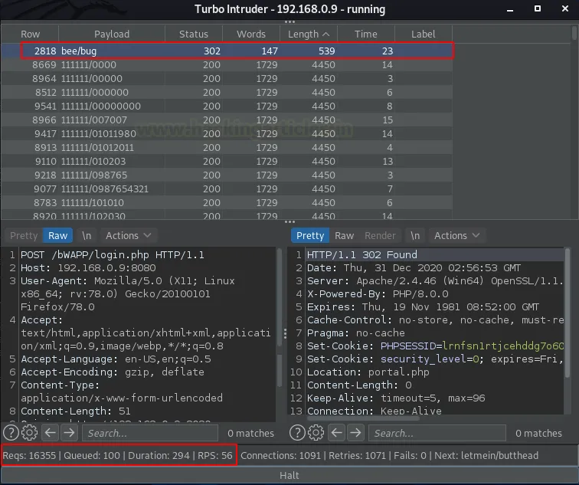
Task: Select row with payload 111111/01012011
Action: click(227, 147)
